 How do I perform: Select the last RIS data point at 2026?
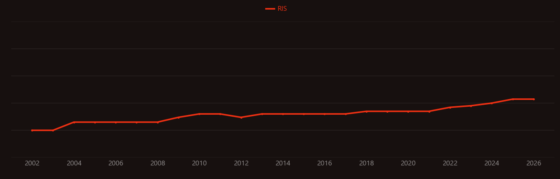click(x=534, y=99)
